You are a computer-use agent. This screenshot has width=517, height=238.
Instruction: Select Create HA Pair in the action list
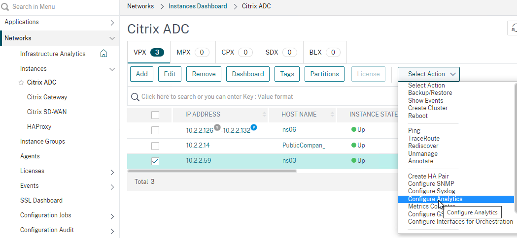pos(428,176)
